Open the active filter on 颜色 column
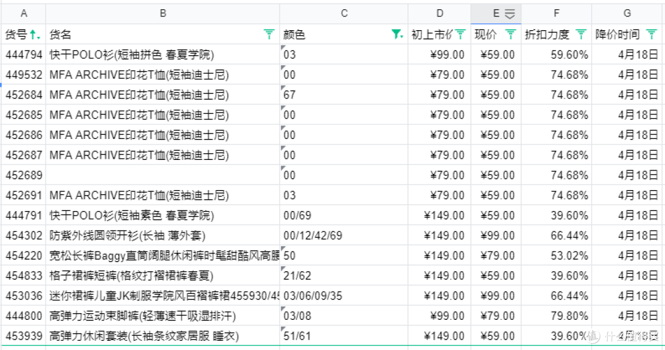This screenshot has height=350, width=665. [x=397, y=34]
